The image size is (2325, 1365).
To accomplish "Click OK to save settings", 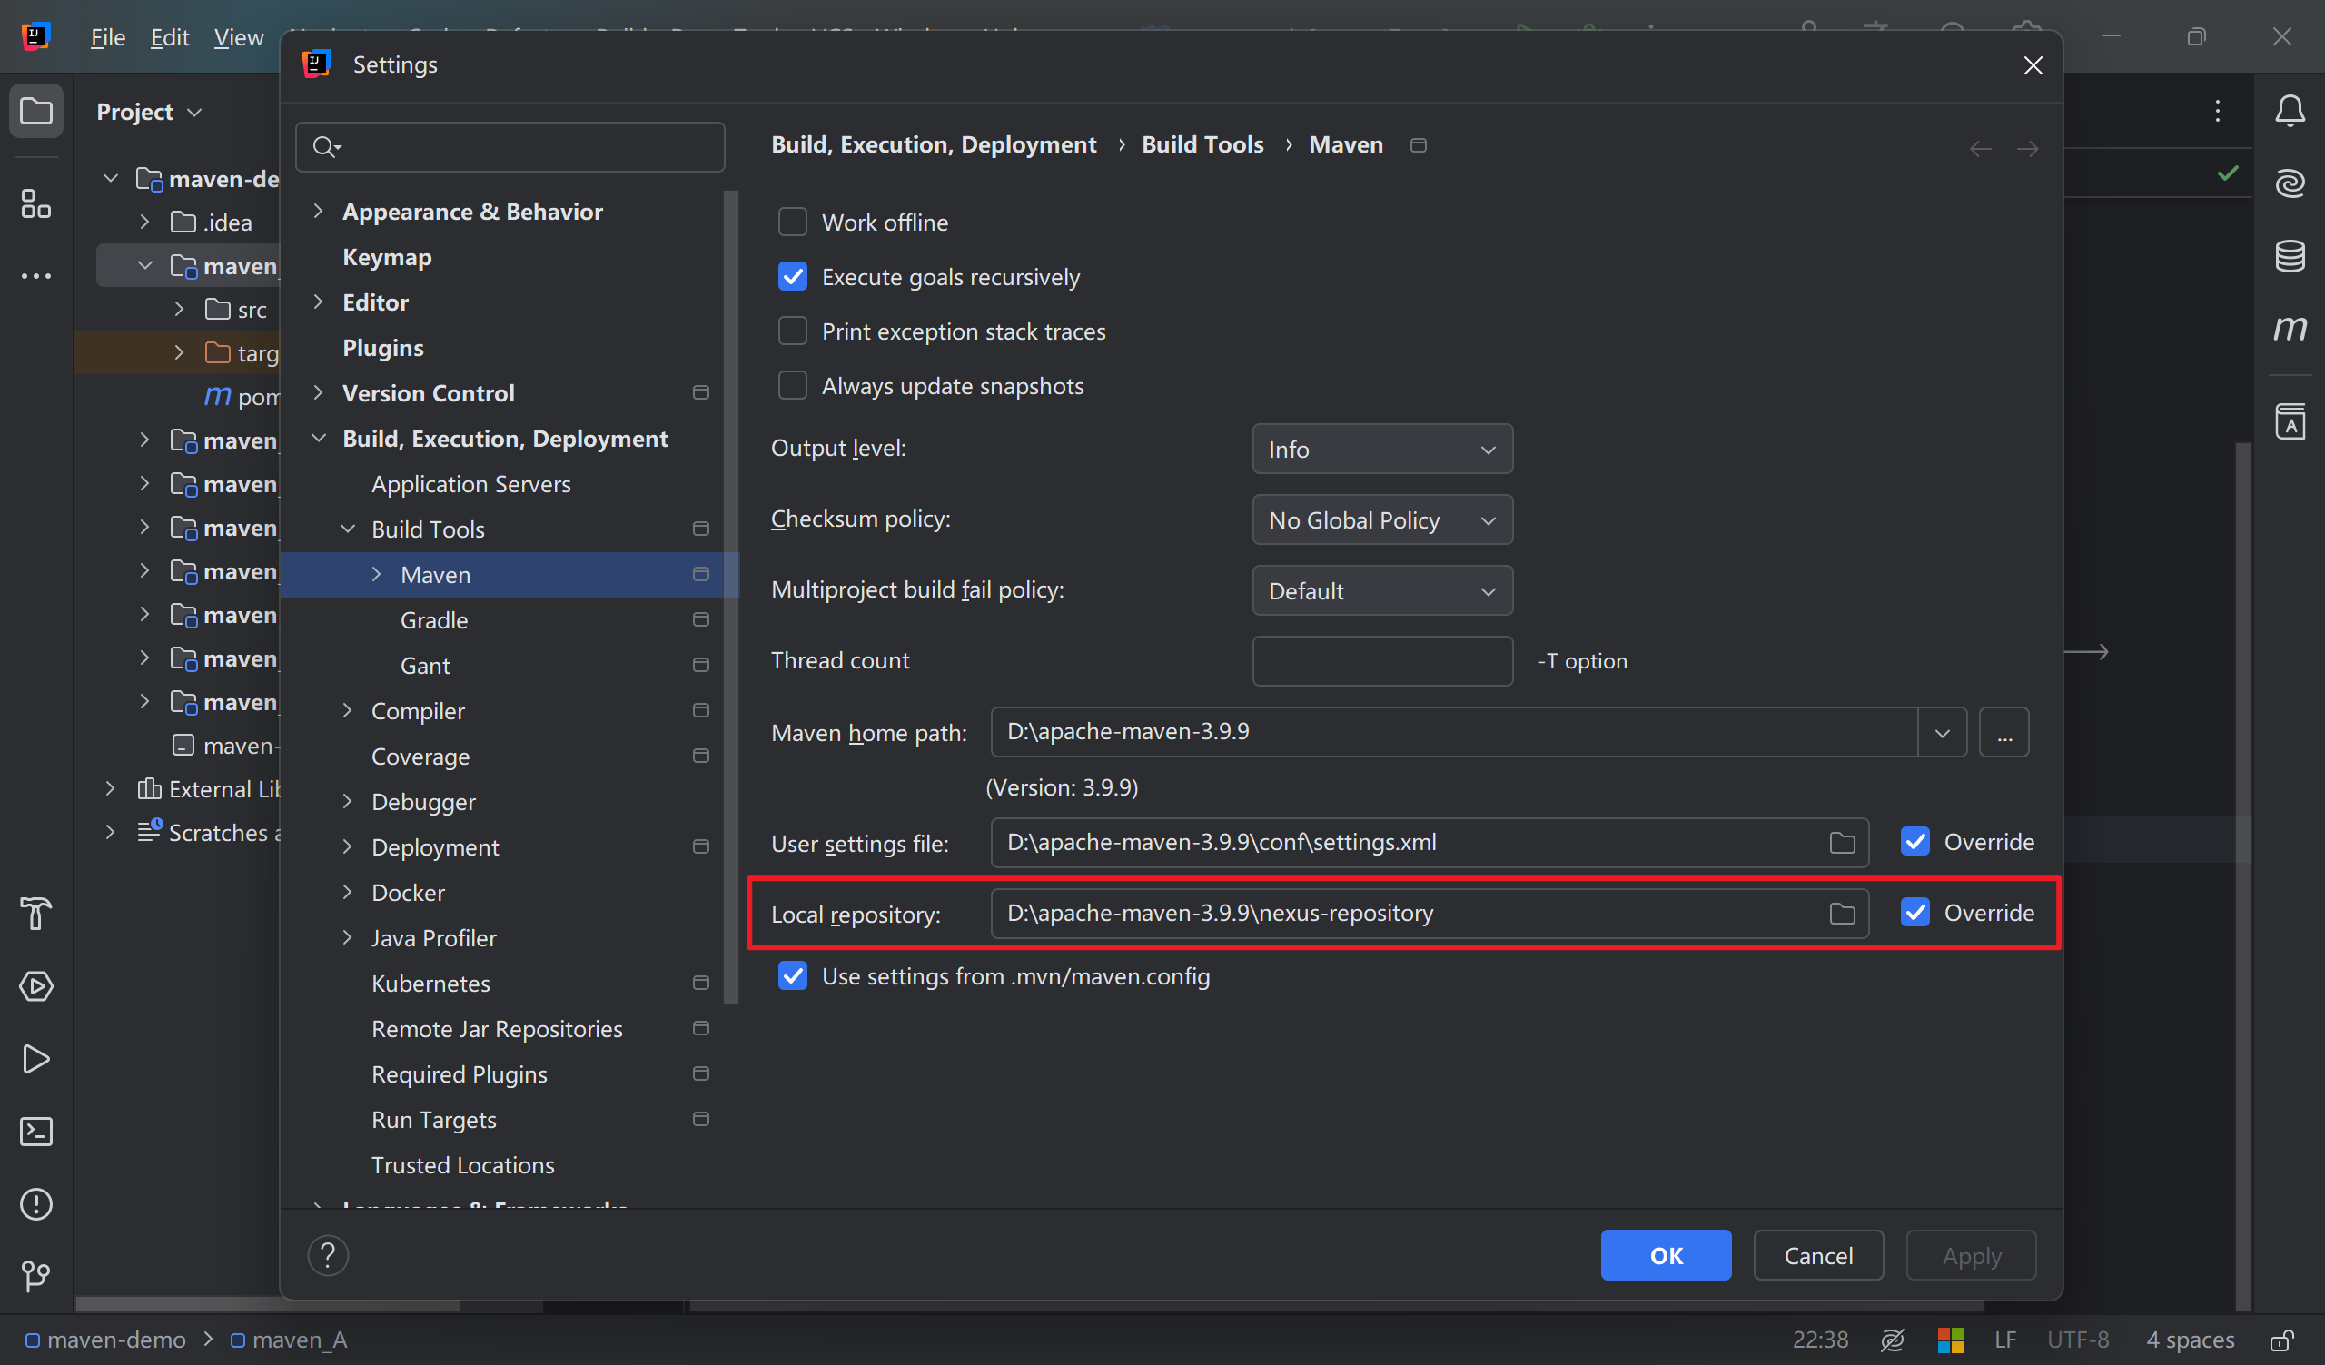I will click(x=1666, y=1255).
